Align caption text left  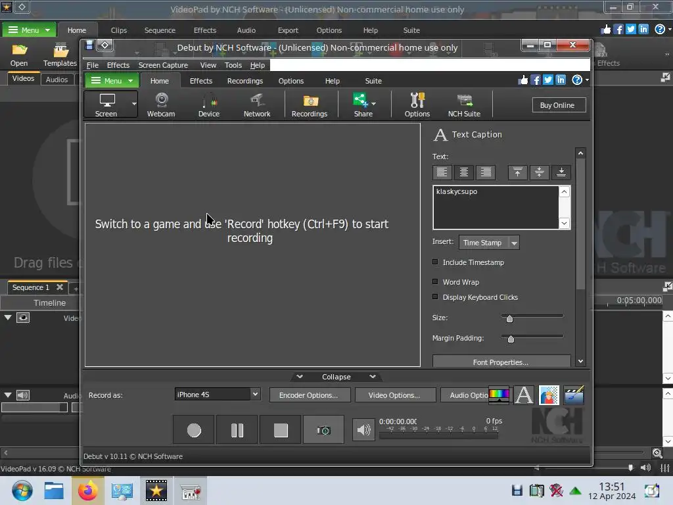442,172
